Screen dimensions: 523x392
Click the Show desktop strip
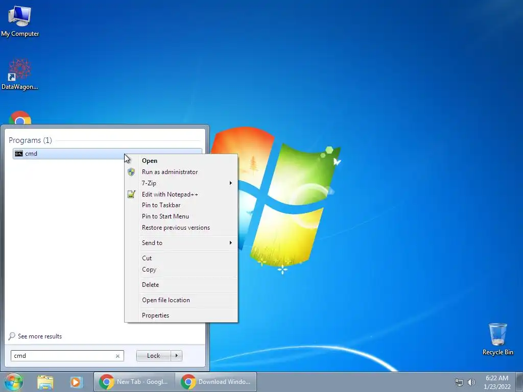tap(519, 382)
